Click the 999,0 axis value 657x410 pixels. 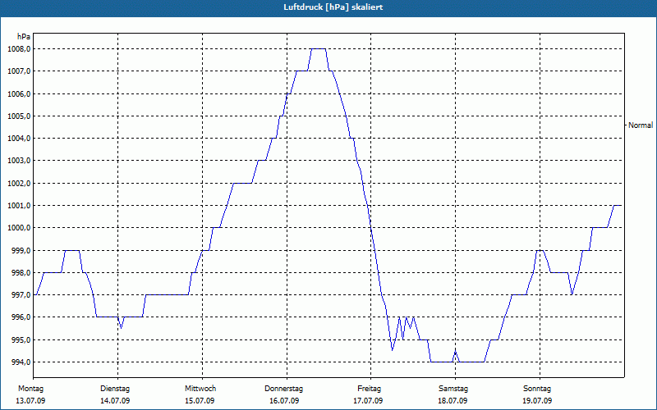coord(21,250)
